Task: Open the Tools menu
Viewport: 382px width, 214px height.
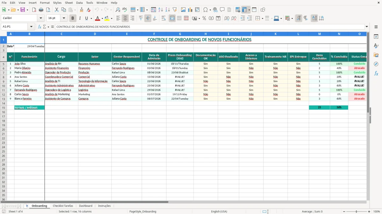Action: [x=89, y=3]
